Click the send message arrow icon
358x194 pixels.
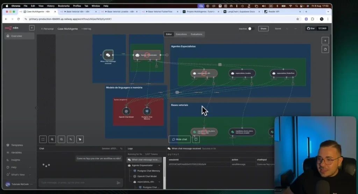[119, 182]
